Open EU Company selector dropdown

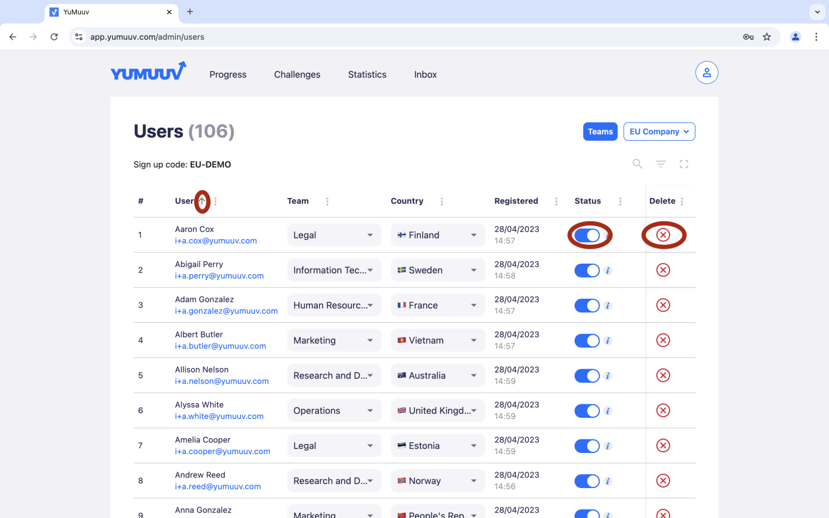(x=659, y=132)
